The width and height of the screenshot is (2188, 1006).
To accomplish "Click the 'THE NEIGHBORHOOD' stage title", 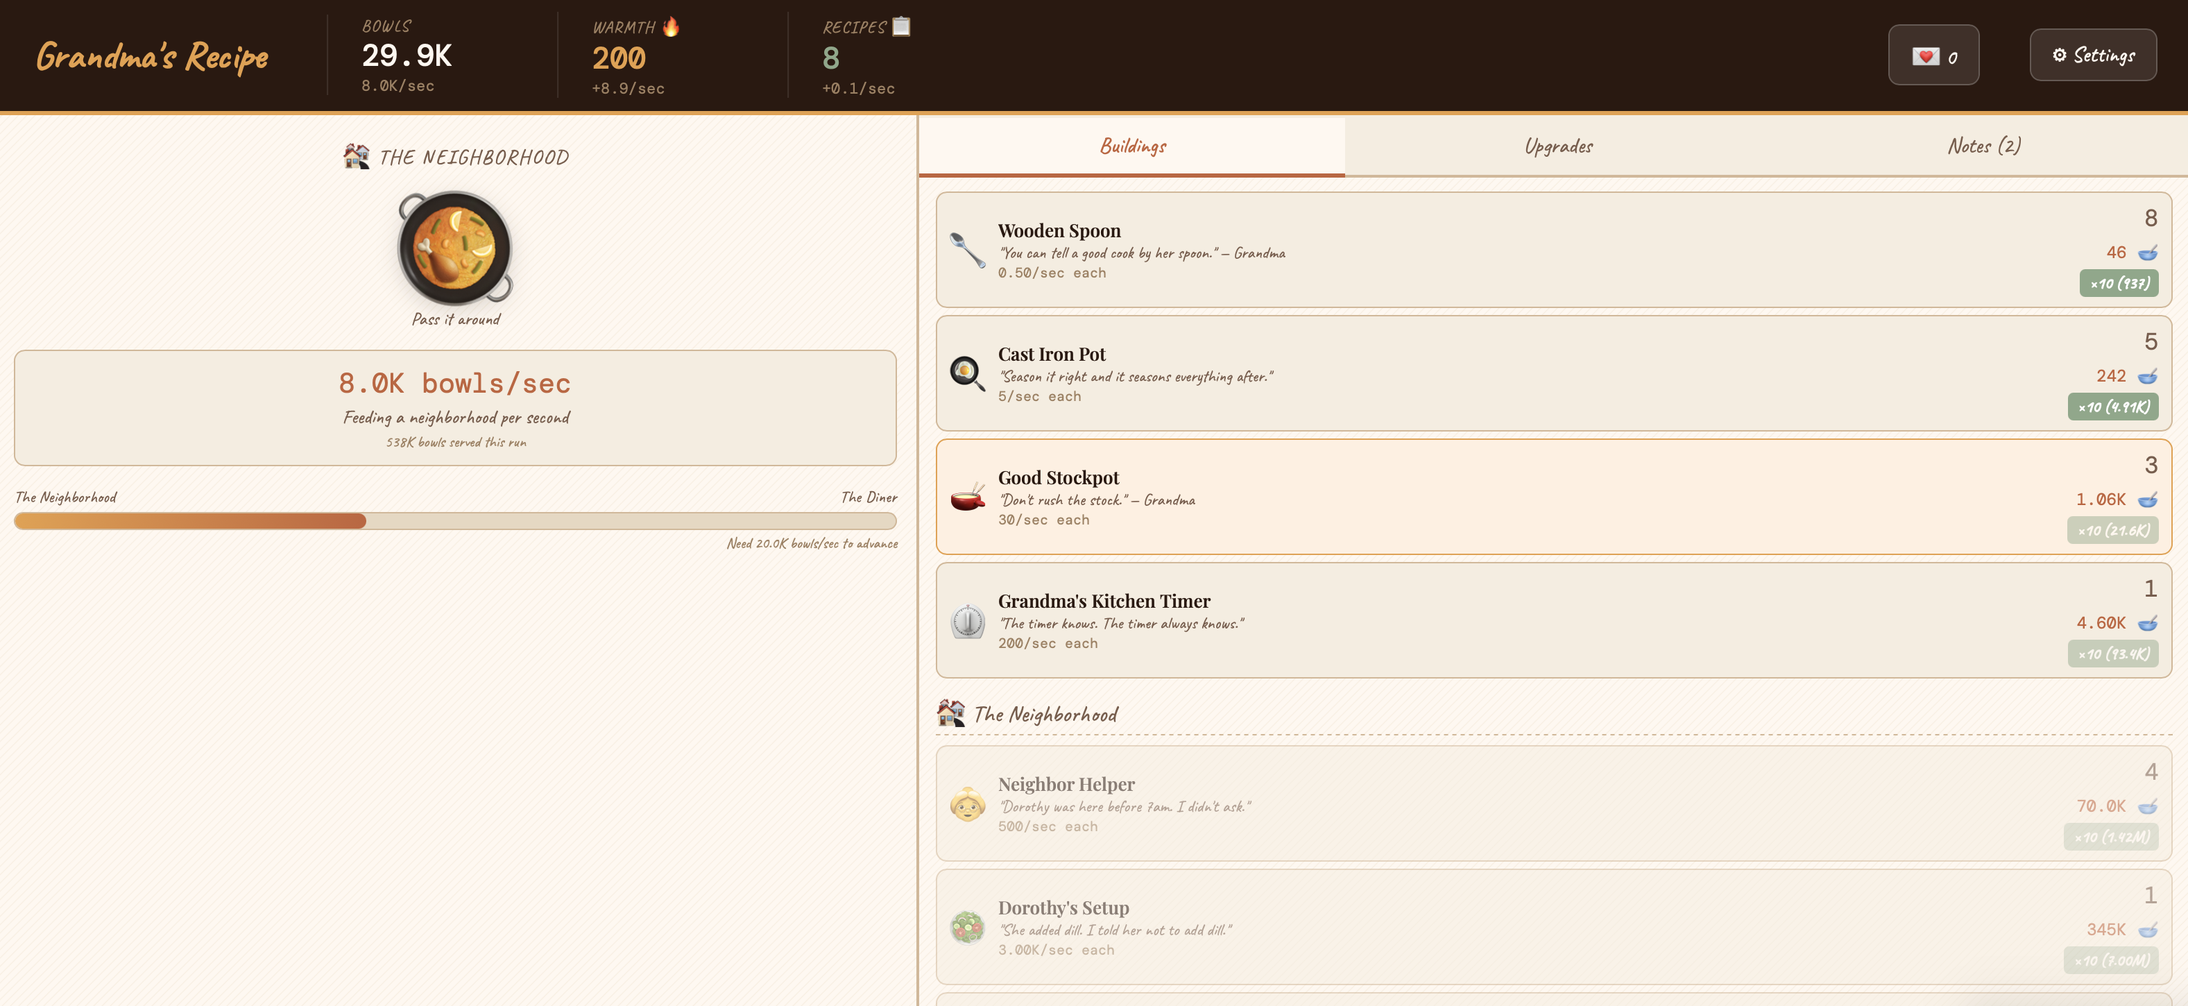I will [474, 157].
